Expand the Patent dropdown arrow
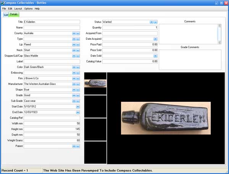The image size is (229, 174). (74, 146)
